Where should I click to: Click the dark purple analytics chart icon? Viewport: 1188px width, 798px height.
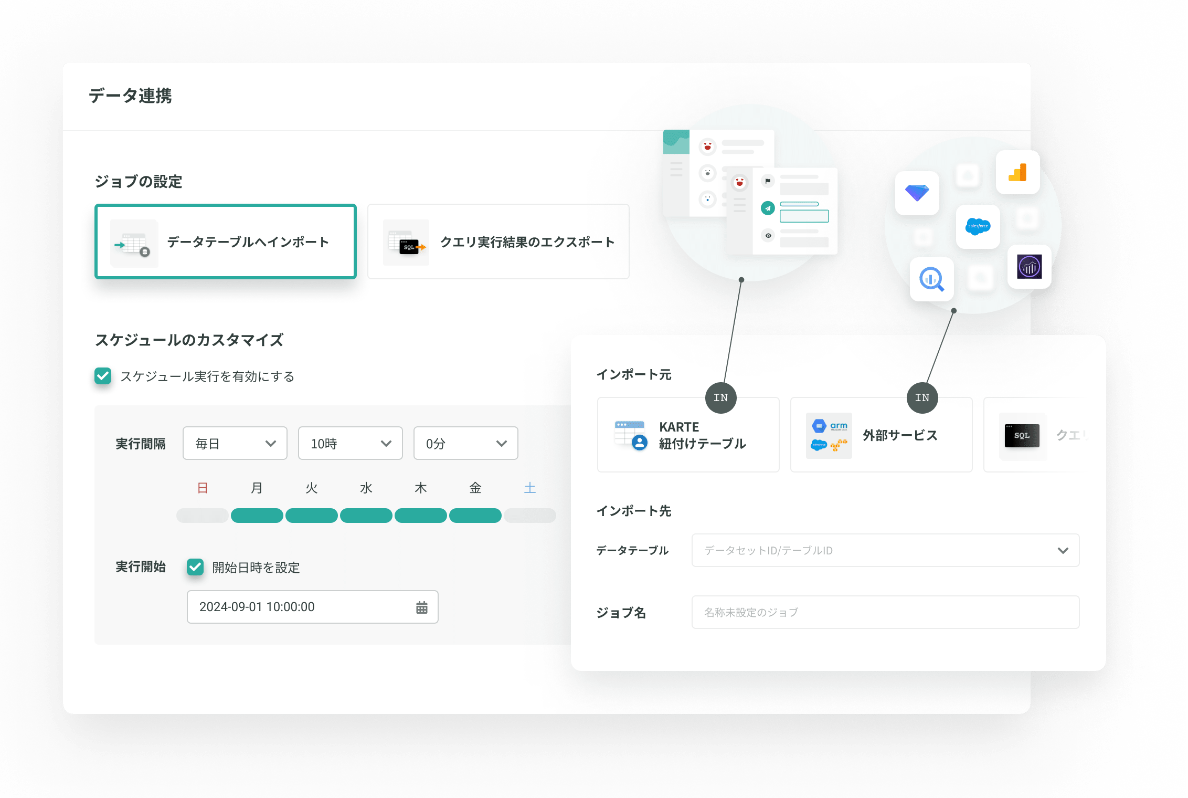pos(1029,267)
